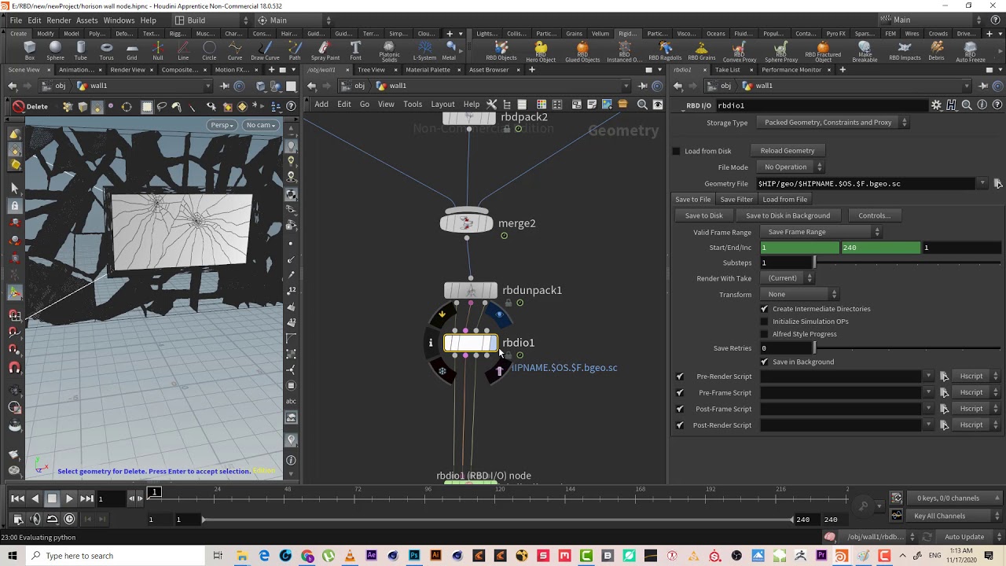
Task: Toggle Create Intermediate Directories checkbox
Action: [764, 309]
